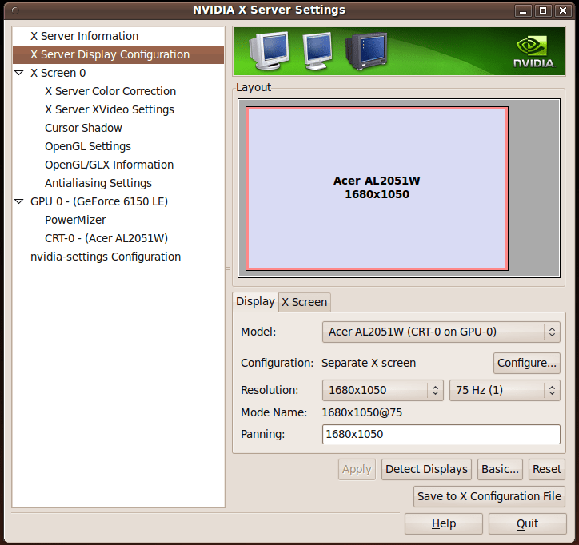Open Antialiasing Settings page
This screenshot has width=579, height=545.
[x=98, y=183]
